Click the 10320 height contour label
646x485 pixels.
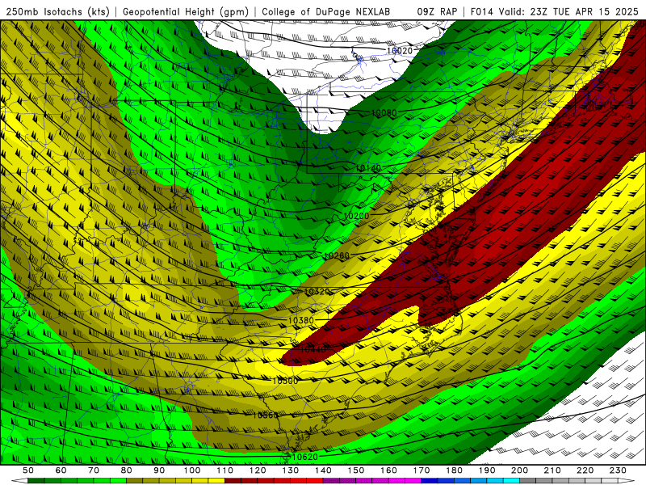317,292
